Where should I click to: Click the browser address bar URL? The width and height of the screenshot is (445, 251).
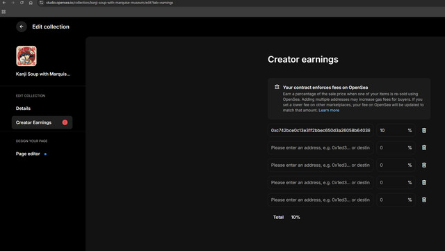tap(110, 3)
